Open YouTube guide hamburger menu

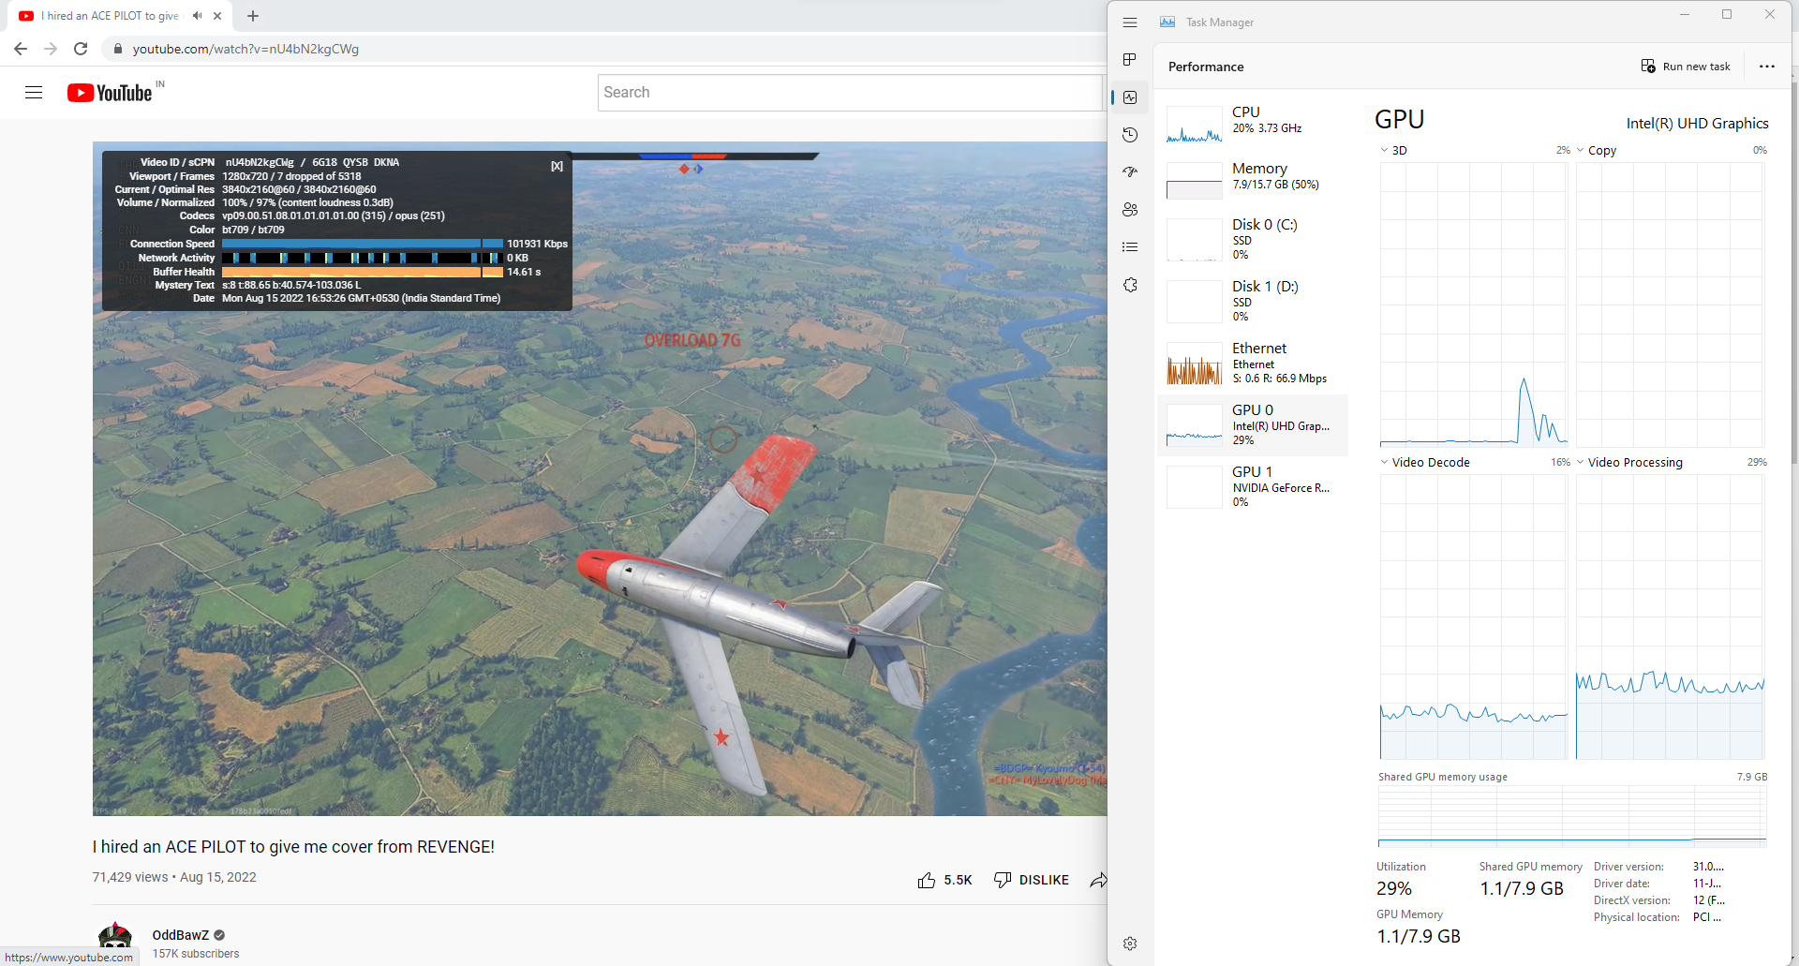click(x=34, y=93)
